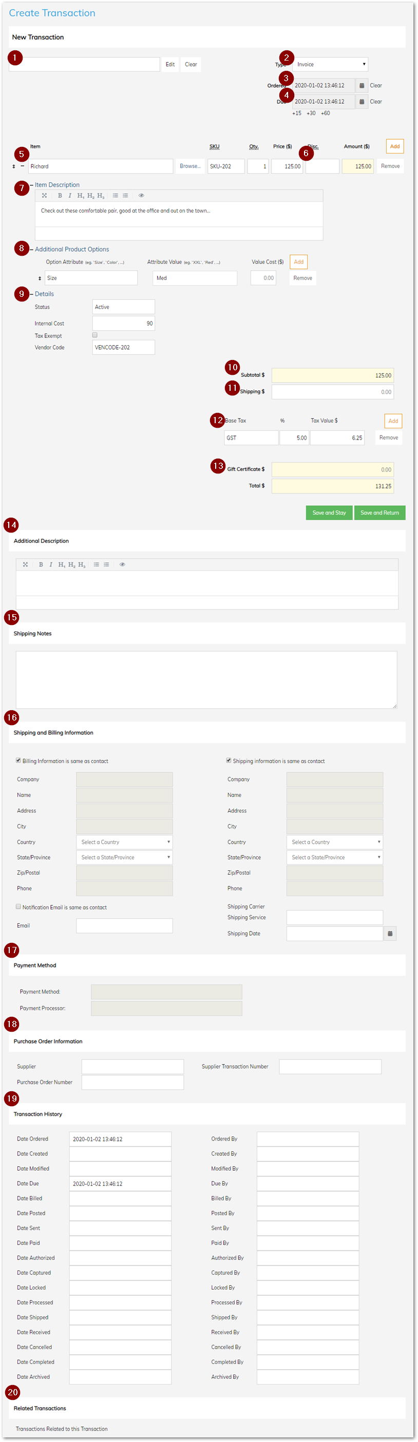Open calendar picker for Shipping Date

390,933
